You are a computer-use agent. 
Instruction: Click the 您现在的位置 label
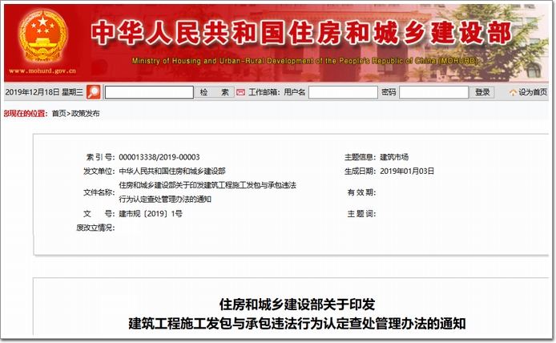click(26, 114)
